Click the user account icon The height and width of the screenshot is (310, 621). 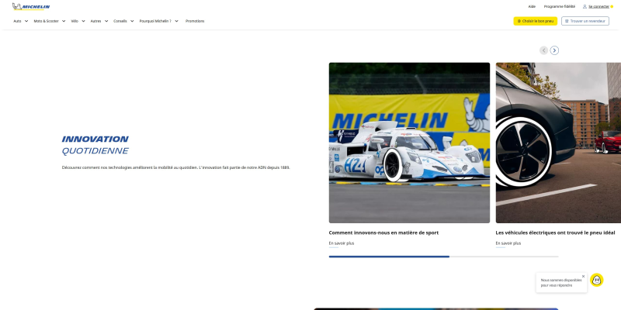click(x=585, y=6)
